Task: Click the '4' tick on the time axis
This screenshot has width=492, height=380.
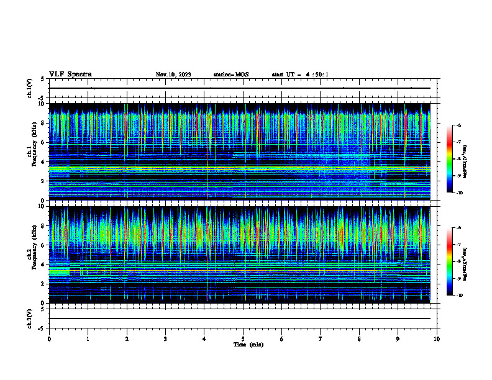Action: point(204,339)
